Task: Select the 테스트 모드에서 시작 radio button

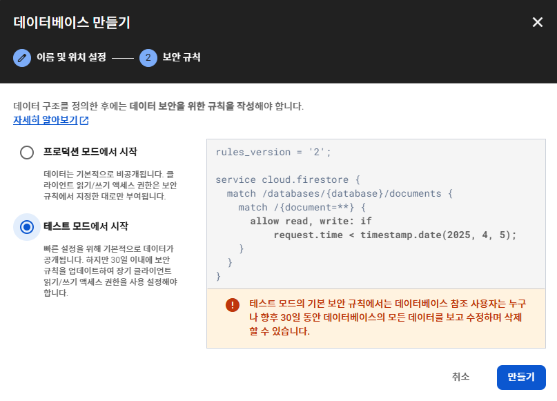Action: click(27, 227)
